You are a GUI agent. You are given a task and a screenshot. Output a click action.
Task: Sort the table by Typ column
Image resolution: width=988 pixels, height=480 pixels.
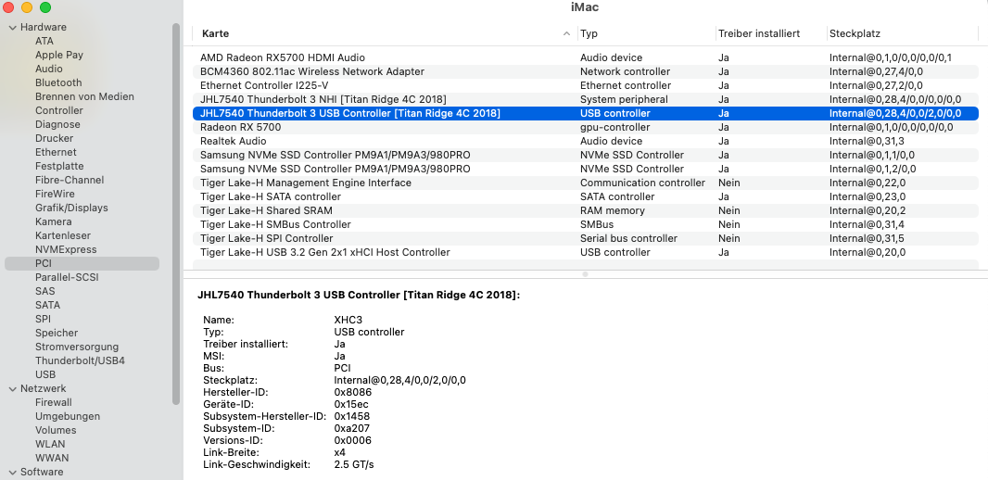645,33
